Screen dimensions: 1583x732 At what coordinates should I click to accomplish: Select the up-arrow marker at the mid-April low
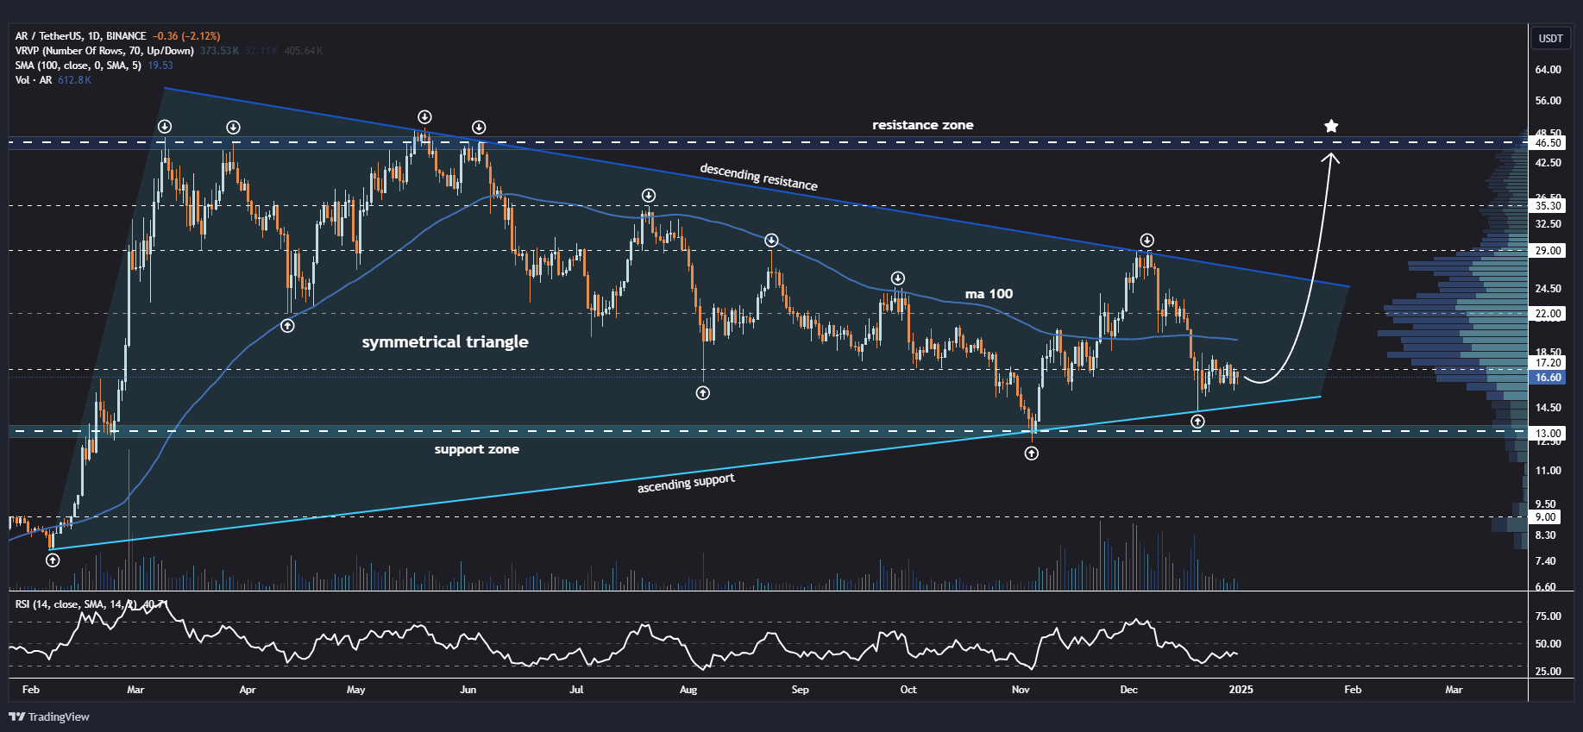click(287, 326)
